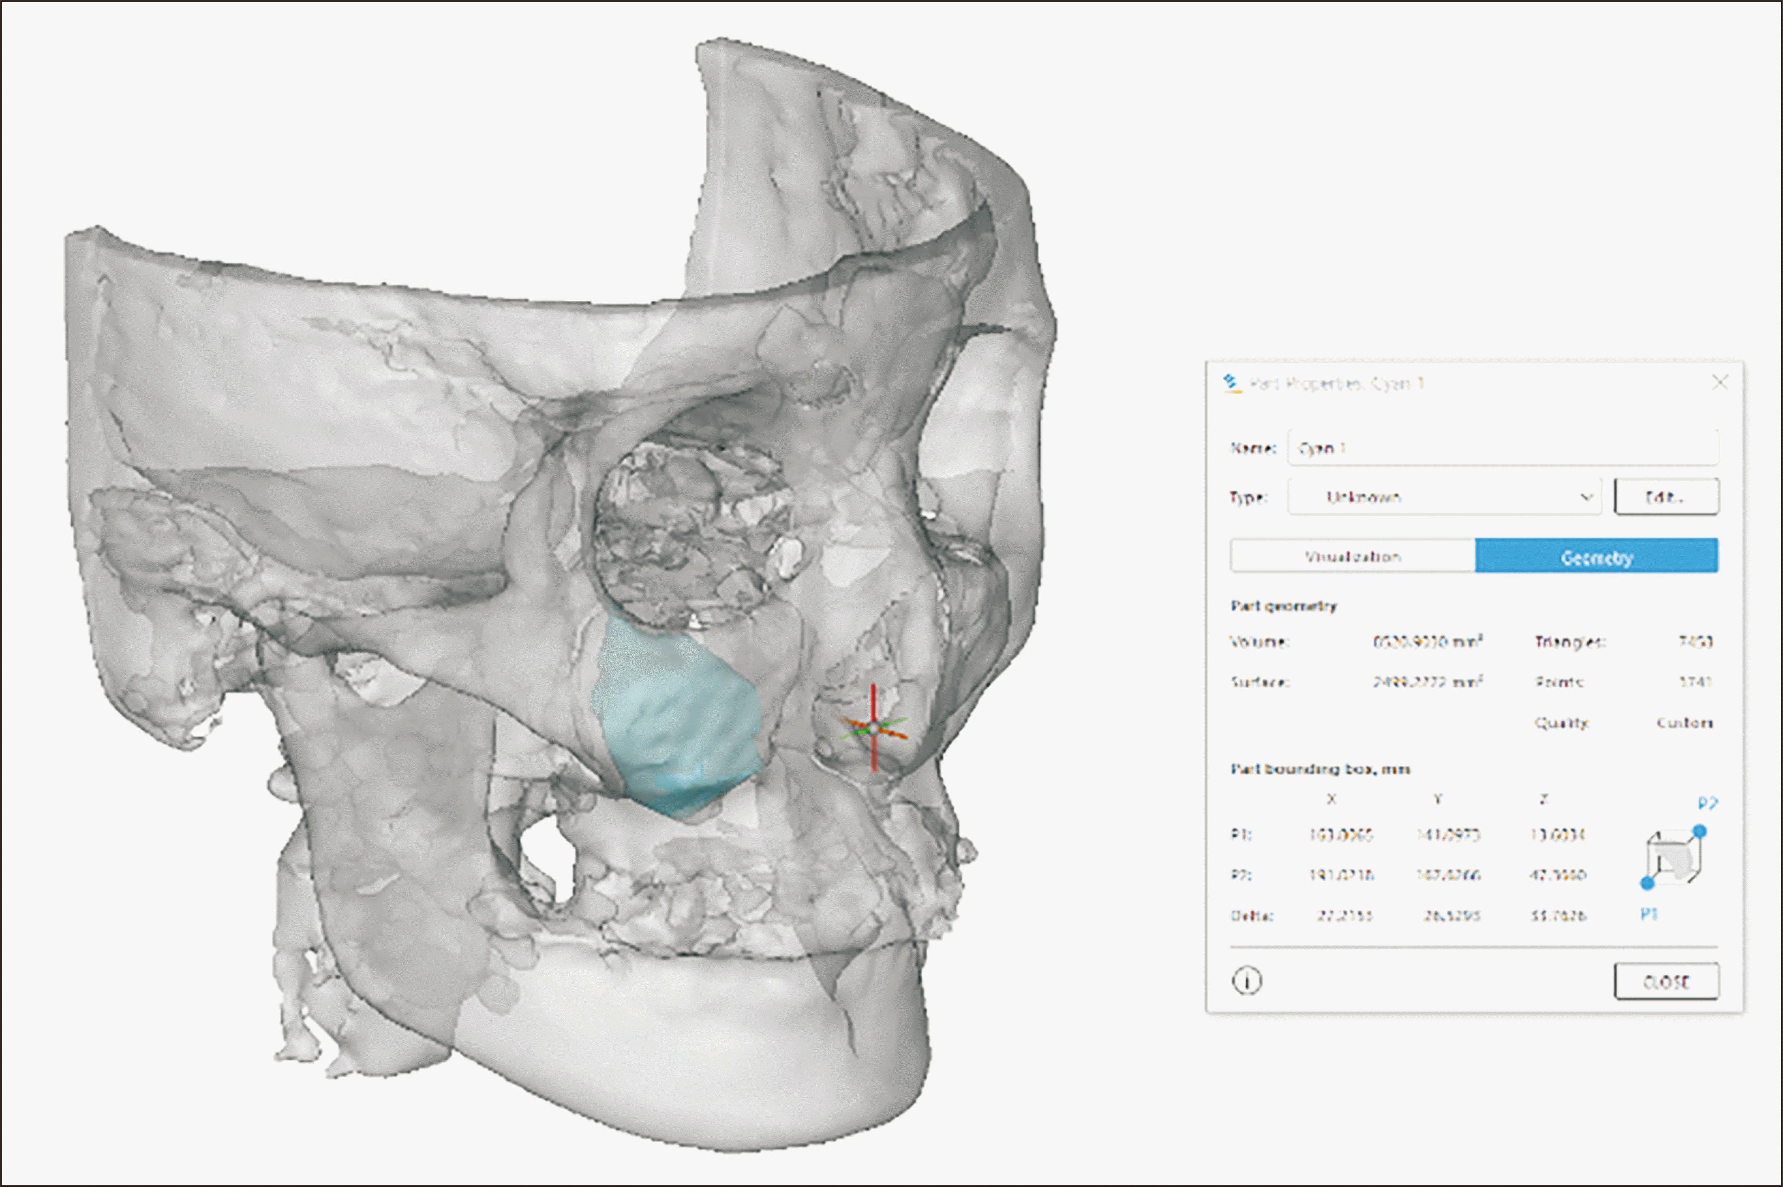The image size is (1783, 1187).
Task: Select the 3D transform gizmo on the skull
Action: pyautogui.click(x=874, y=728)
